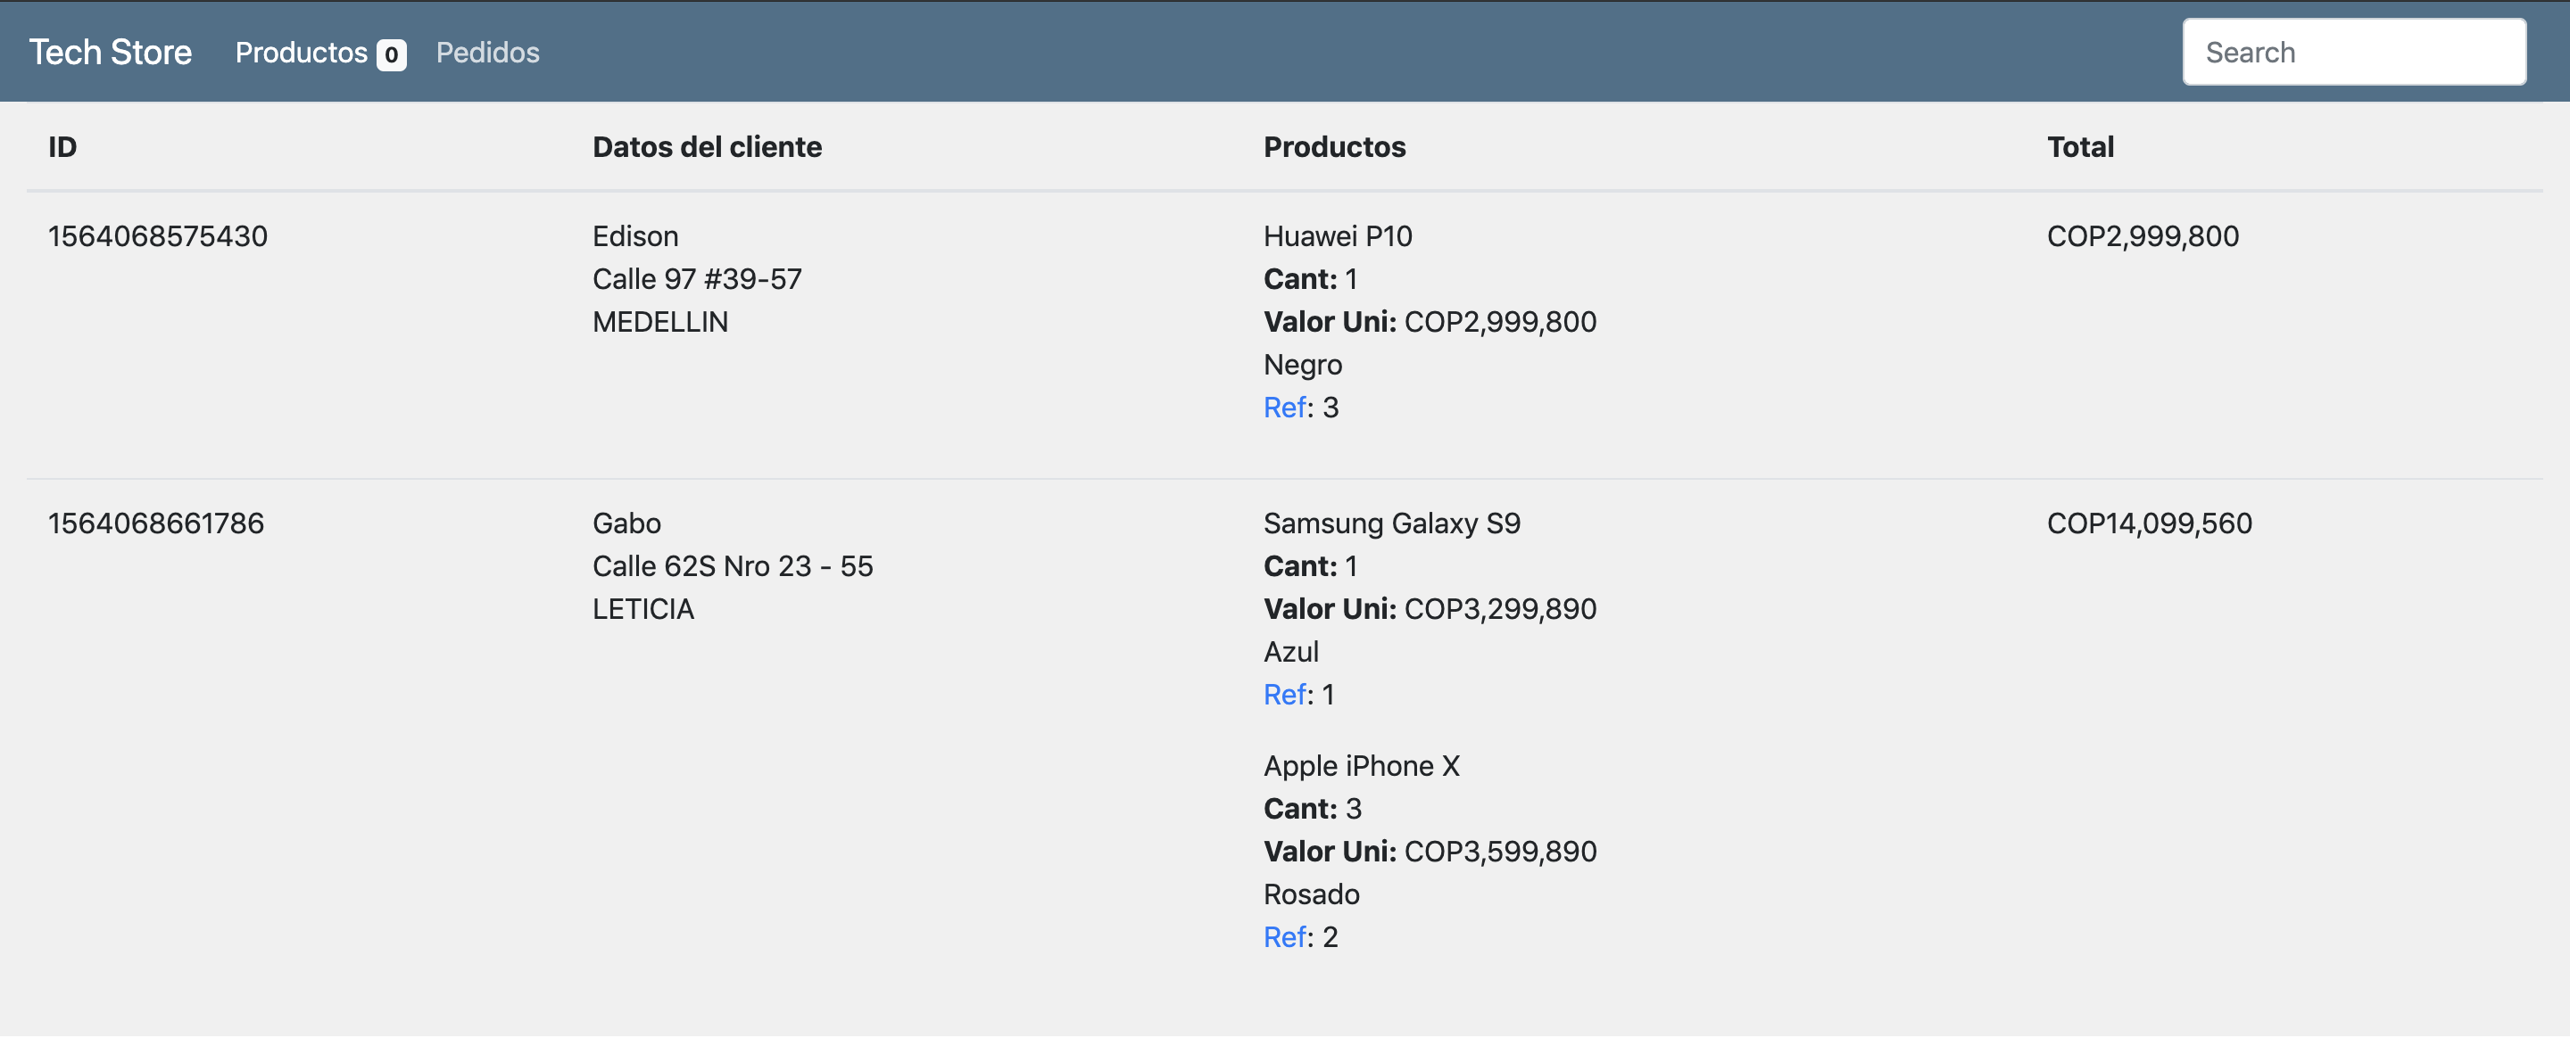Click the Huawei P10 product name
This screenshot has height=1038, width=2570.
point(1337,236)
